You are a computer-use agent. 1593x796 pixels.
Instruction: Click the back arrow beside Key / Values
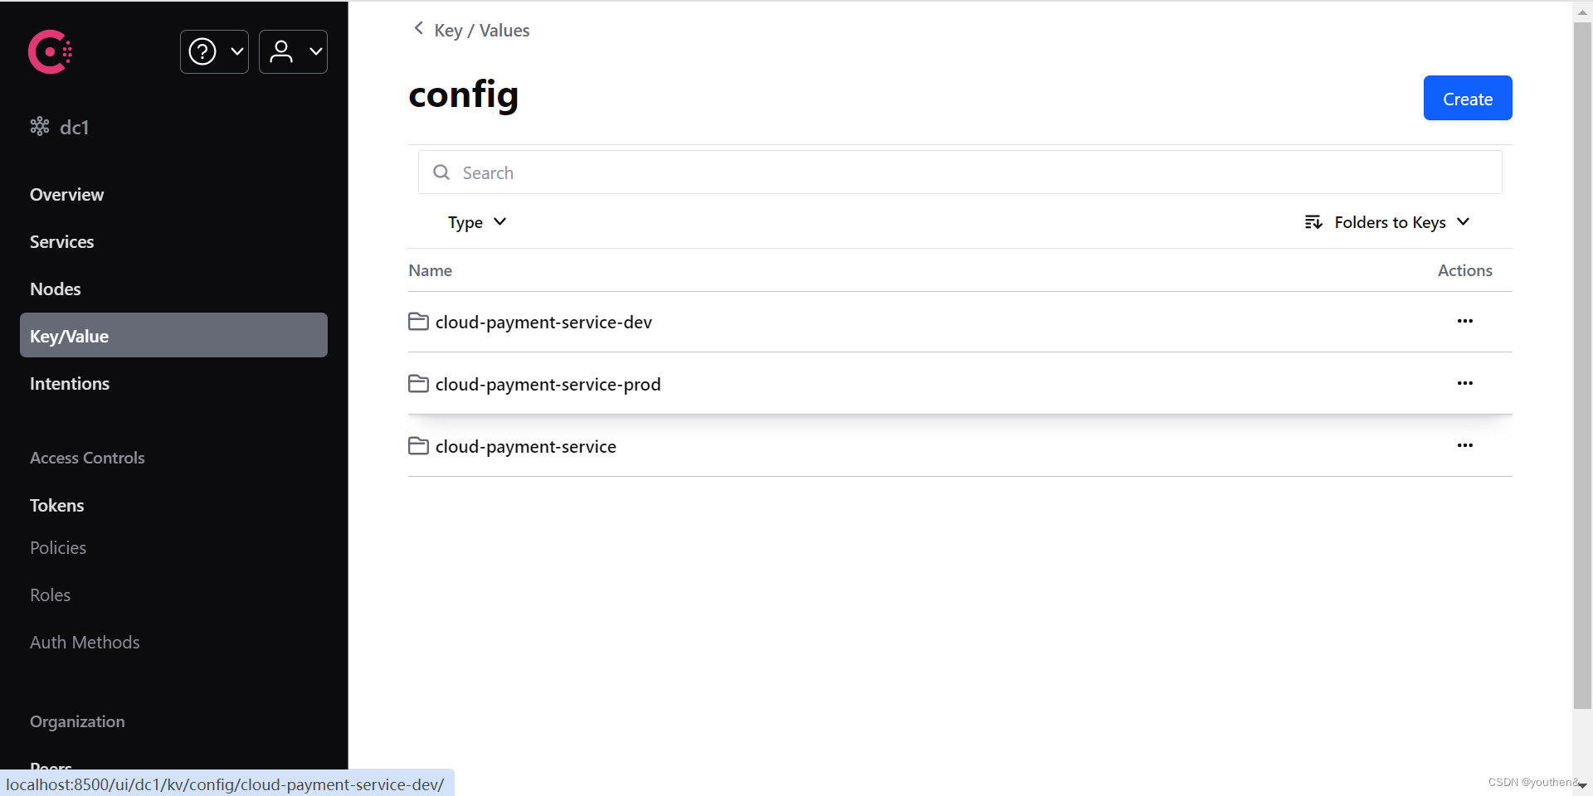coord(419,29)
